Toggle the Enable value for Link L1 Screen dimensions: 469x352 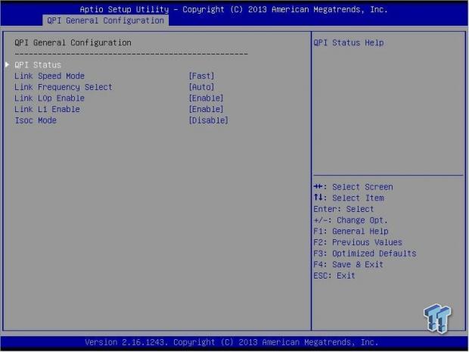click(206, 109)
